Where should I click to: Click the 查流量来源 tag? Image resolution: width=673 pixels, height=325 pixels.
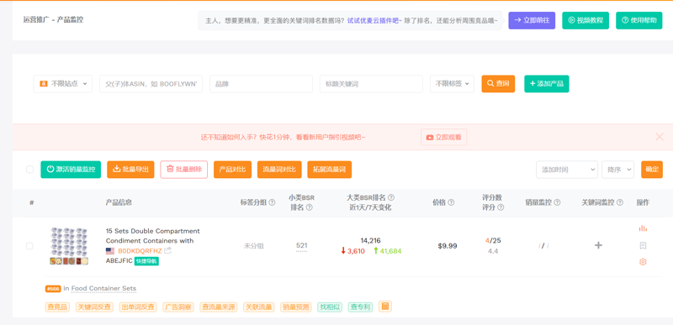point(219,307)
